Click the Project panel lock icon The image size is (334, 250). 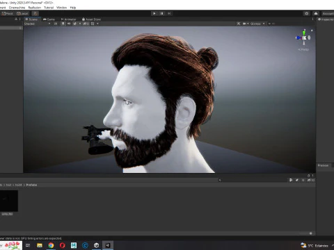pos(309,176)
